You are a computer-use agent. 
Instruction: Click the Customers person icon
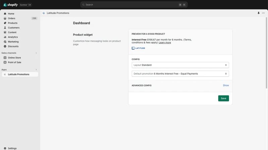coord(5,28)
